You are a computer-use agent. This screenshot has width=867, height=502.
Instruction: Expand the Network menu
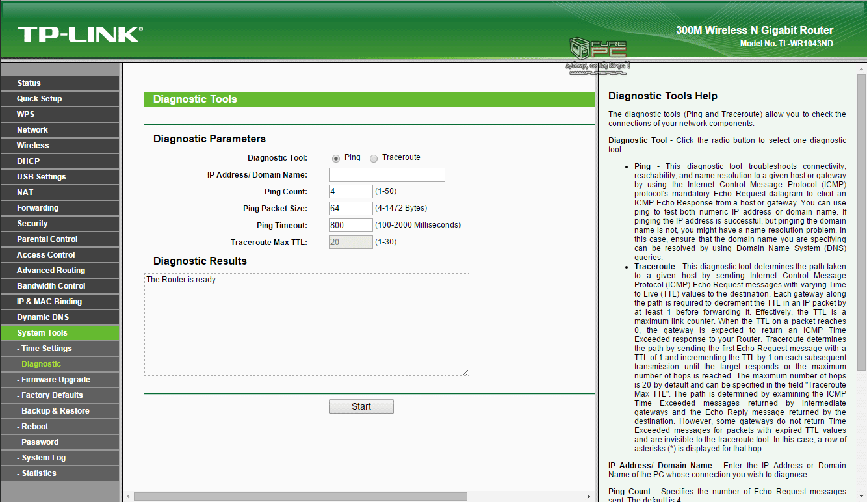[60, 130]
